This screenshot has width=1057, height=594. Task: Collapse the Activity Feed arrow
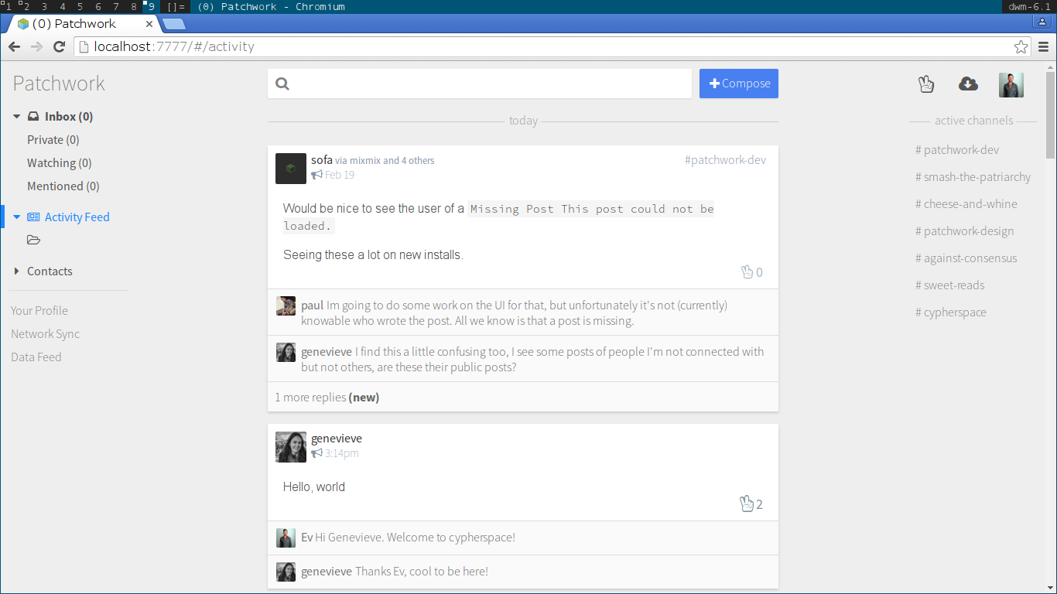pyautogui.click(x=17, y=217)
